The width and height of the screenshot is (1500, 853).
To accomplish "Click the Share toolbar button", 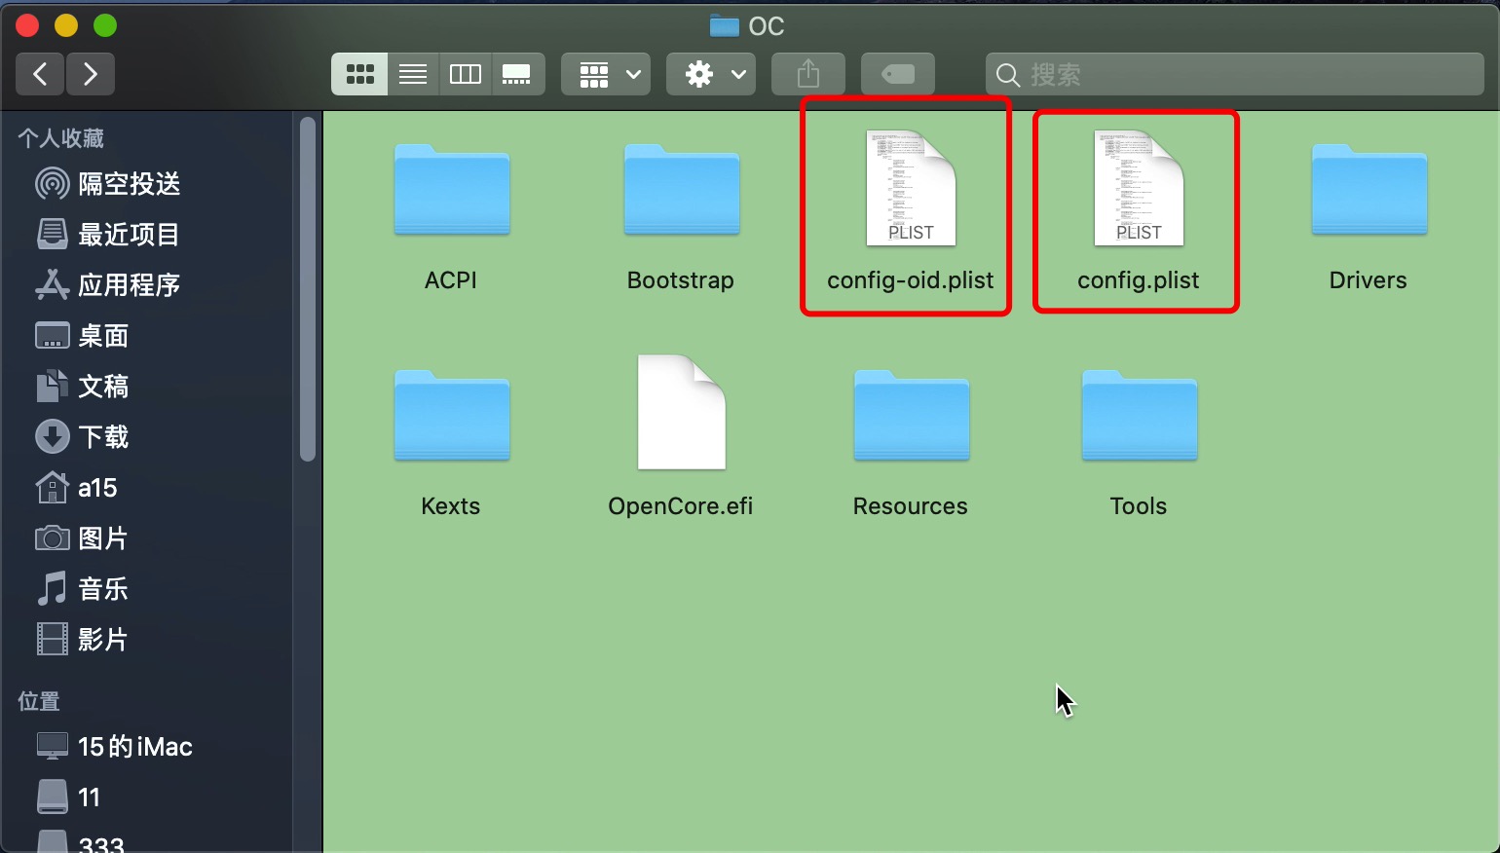I will 808,74.
